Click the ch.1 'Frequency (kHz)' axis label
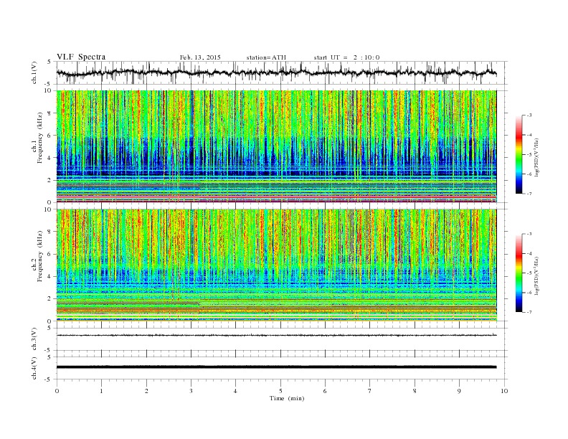 pyautogui.click(x=40, y=138)
